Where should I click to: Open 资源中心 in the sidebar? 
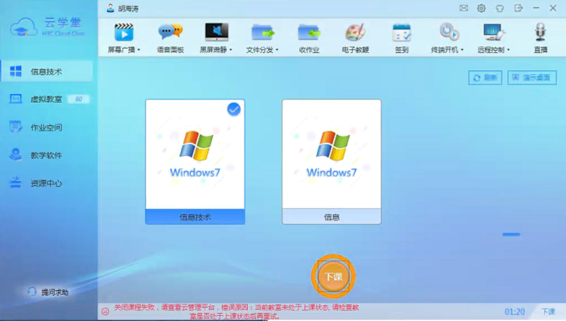pos(47,184)
